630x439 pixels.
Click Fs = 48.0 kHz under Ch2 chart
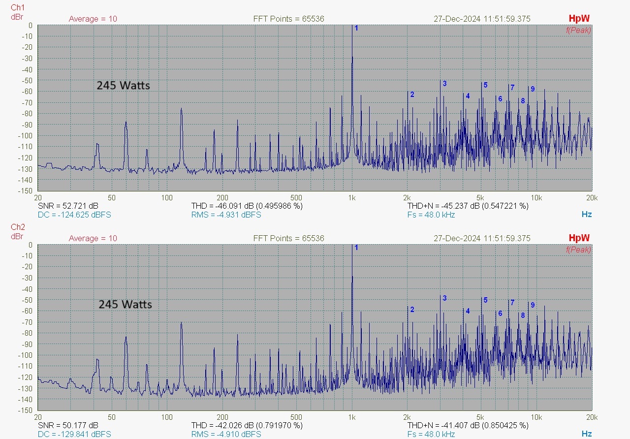click(x=431, y=434)
